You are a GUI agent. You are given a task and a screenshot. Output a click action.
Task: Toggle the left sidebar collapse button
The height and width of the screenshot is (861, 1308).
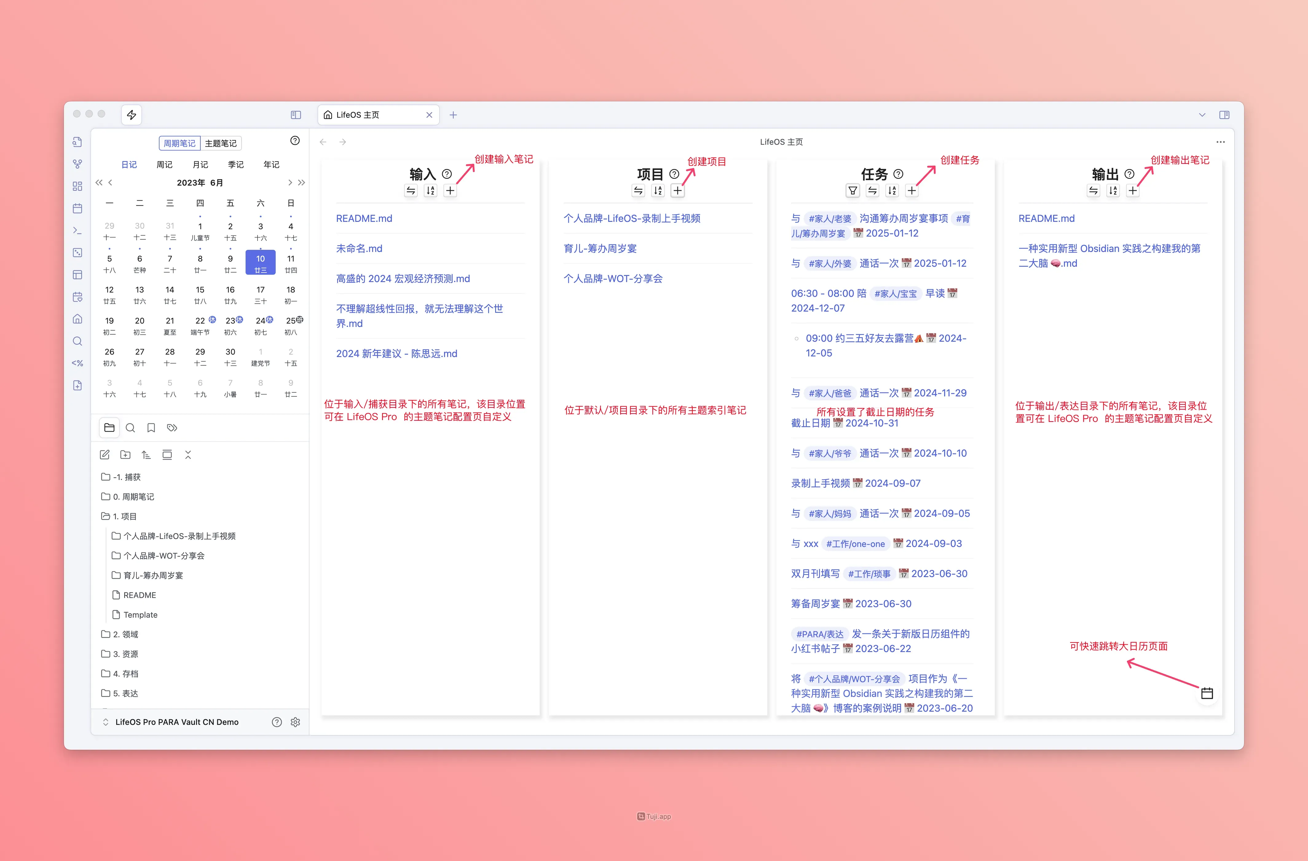pyautogui.click(x=296, y=115)
